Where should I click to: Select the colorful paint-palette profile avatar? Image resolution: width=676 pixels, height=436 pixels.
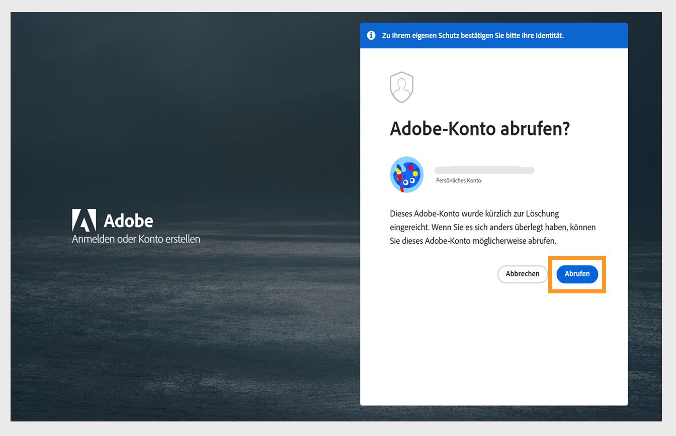[406, 174]
